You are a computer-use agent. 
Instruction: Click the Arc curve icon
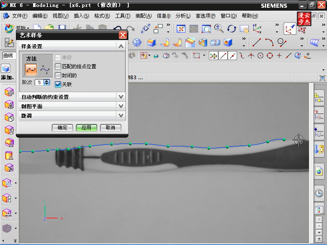click(x=269, y=42)
